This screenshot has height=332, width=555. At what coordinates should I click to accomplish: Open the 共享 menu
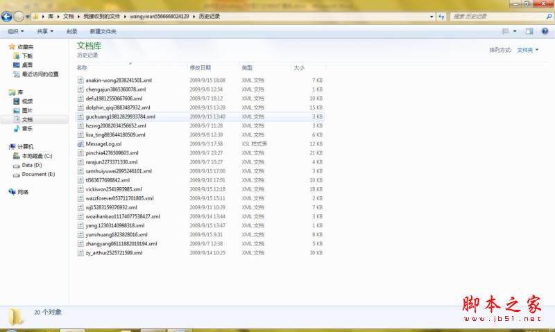pos(45,31)
